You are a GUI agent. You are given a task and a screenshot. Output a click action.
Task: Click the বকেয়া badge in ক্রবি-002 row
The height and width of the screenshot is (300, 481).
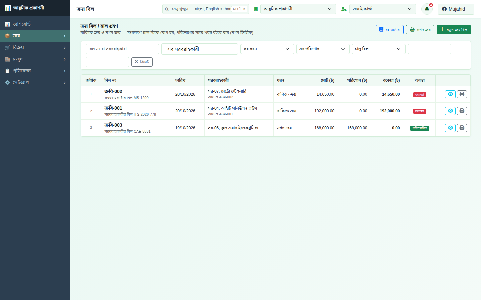click(419, 95)
